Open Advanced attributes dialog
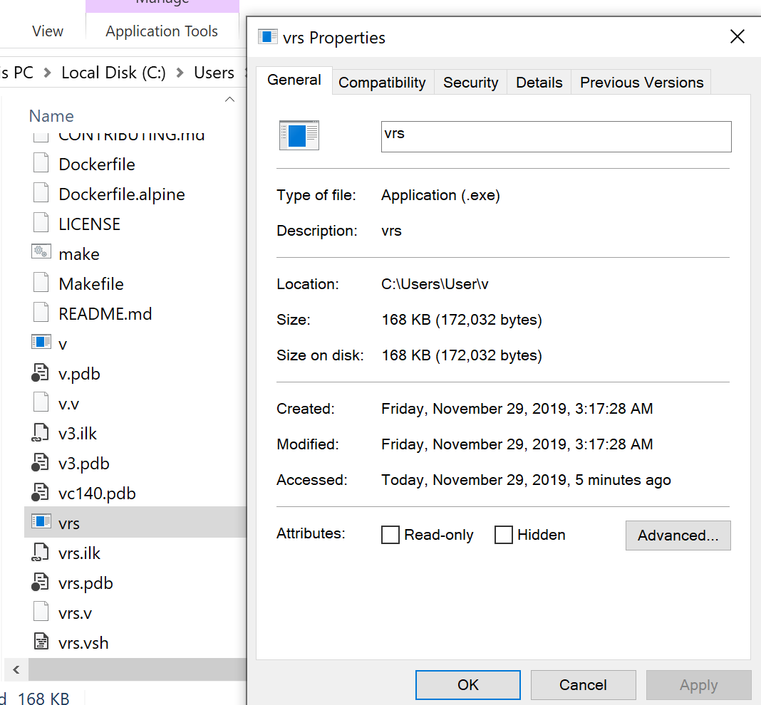The width and height of the screenshot is (761, 705). (678, 536)
